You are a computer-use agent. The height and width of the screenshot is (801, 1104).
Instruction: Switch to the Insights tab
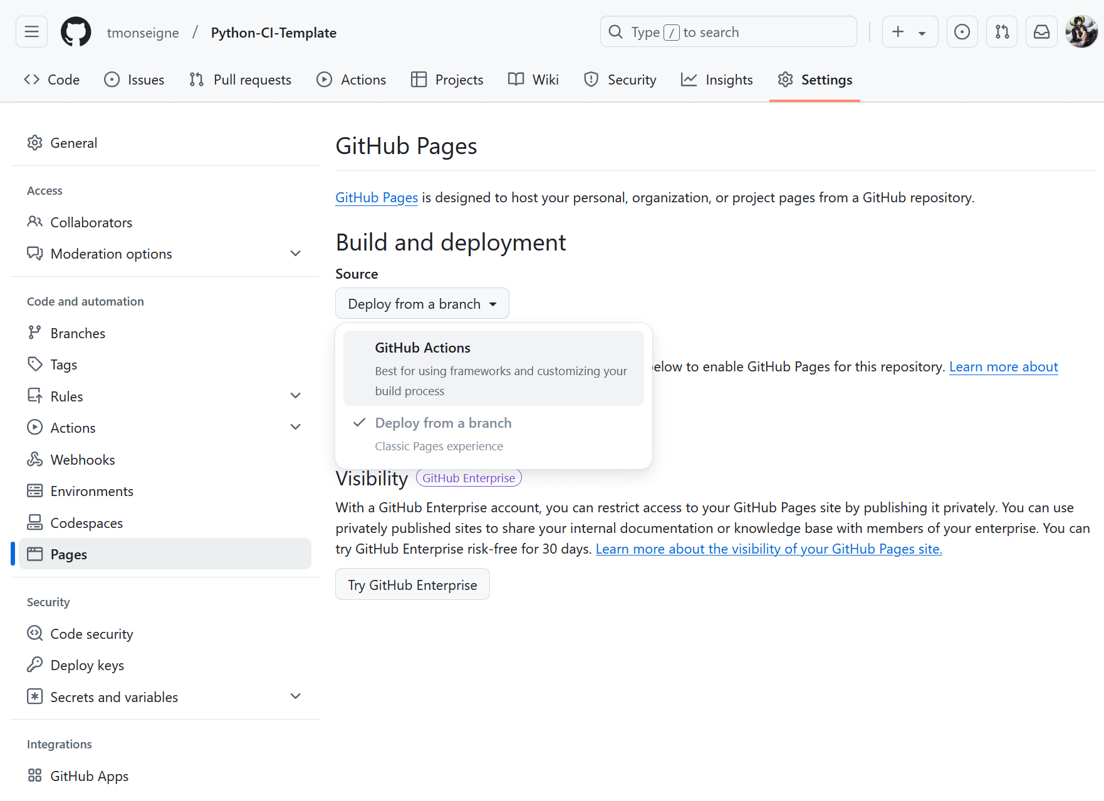[717, 80]
